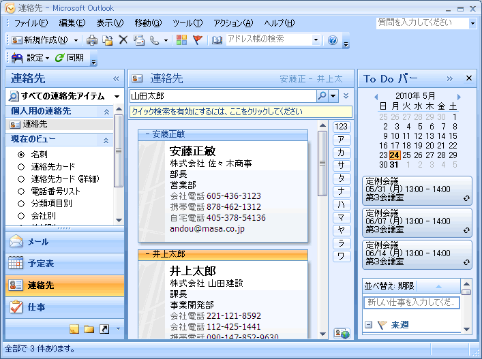
Task: Open すべての連絡先アイテム dropdown
Action: (117, 97)
